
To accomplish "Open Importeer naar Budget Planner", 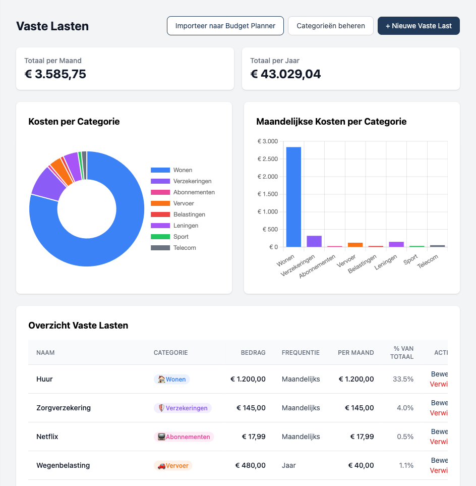I will (225, 26).
